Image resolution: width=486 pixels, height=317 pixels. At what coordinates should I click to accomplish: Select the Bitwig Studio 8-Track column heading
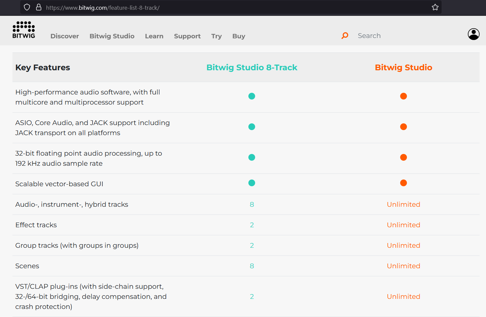[252, 68]
